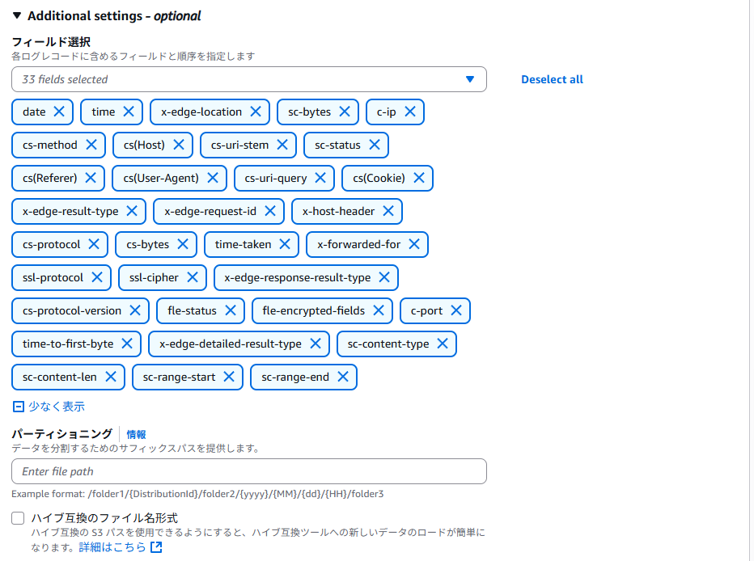Remove the ssl-cipher field tag
The width and height of the screenshot is (754, 561).
193,277
